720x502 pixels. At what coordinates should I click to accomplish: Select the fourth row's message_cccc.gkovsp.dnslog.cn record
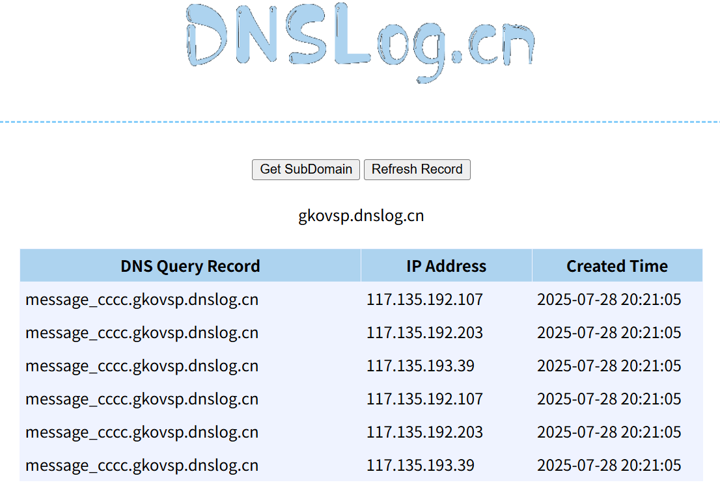pos(142,399)
